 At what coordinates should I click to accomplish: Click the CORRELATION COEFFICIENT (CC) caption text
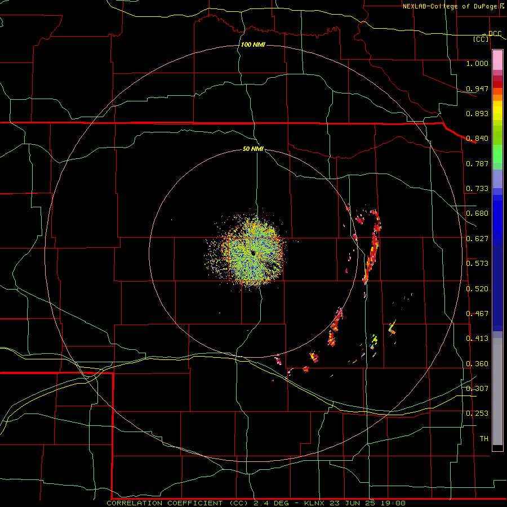(177, 503)
